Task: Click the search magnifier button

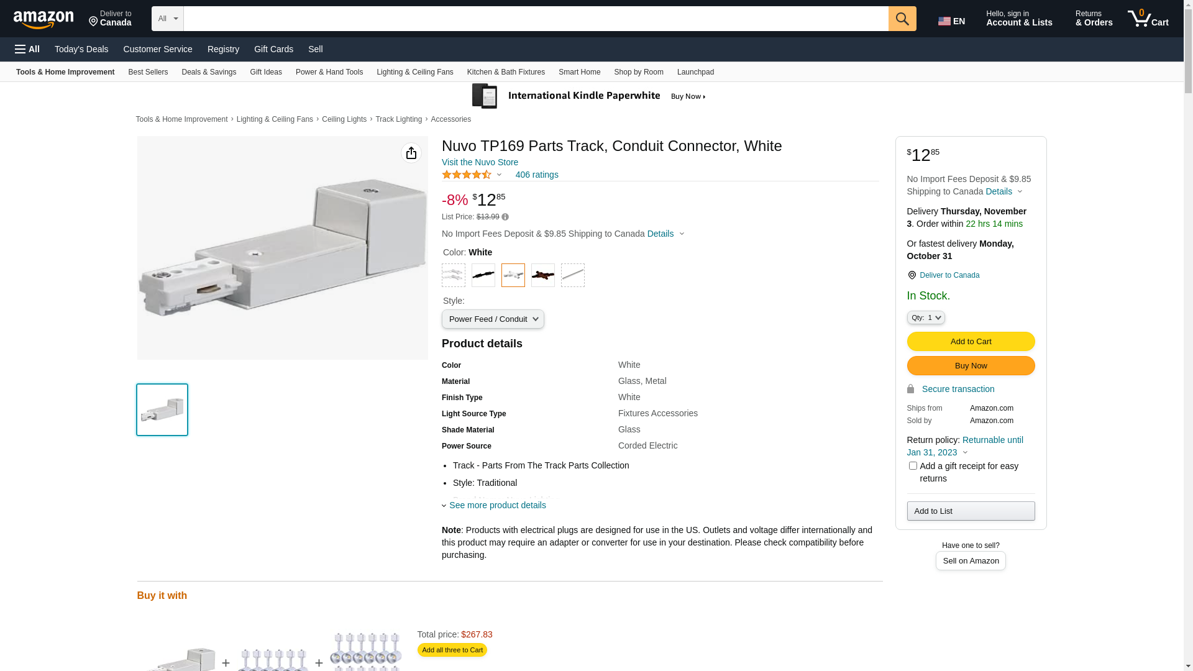Action: coord(902,19)
